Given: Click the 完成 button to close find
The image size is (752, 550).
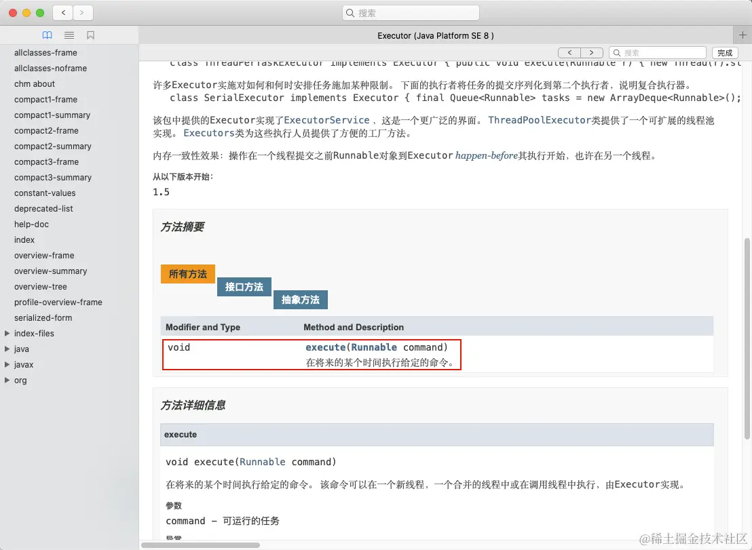Looking at the screenshot, I should coord(725,53).
